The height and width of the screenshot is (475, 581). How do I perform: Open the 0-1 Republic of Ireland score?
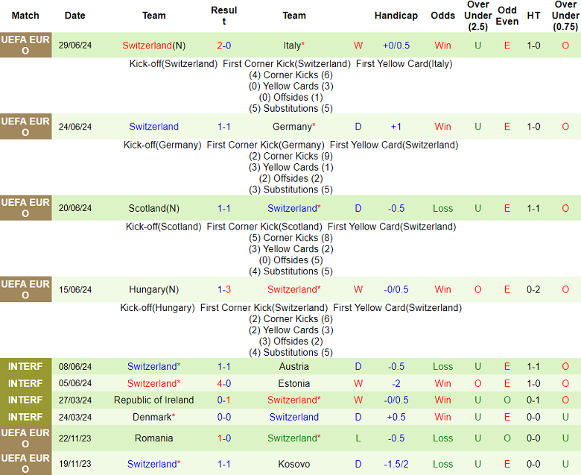click(x=224, y=400)
